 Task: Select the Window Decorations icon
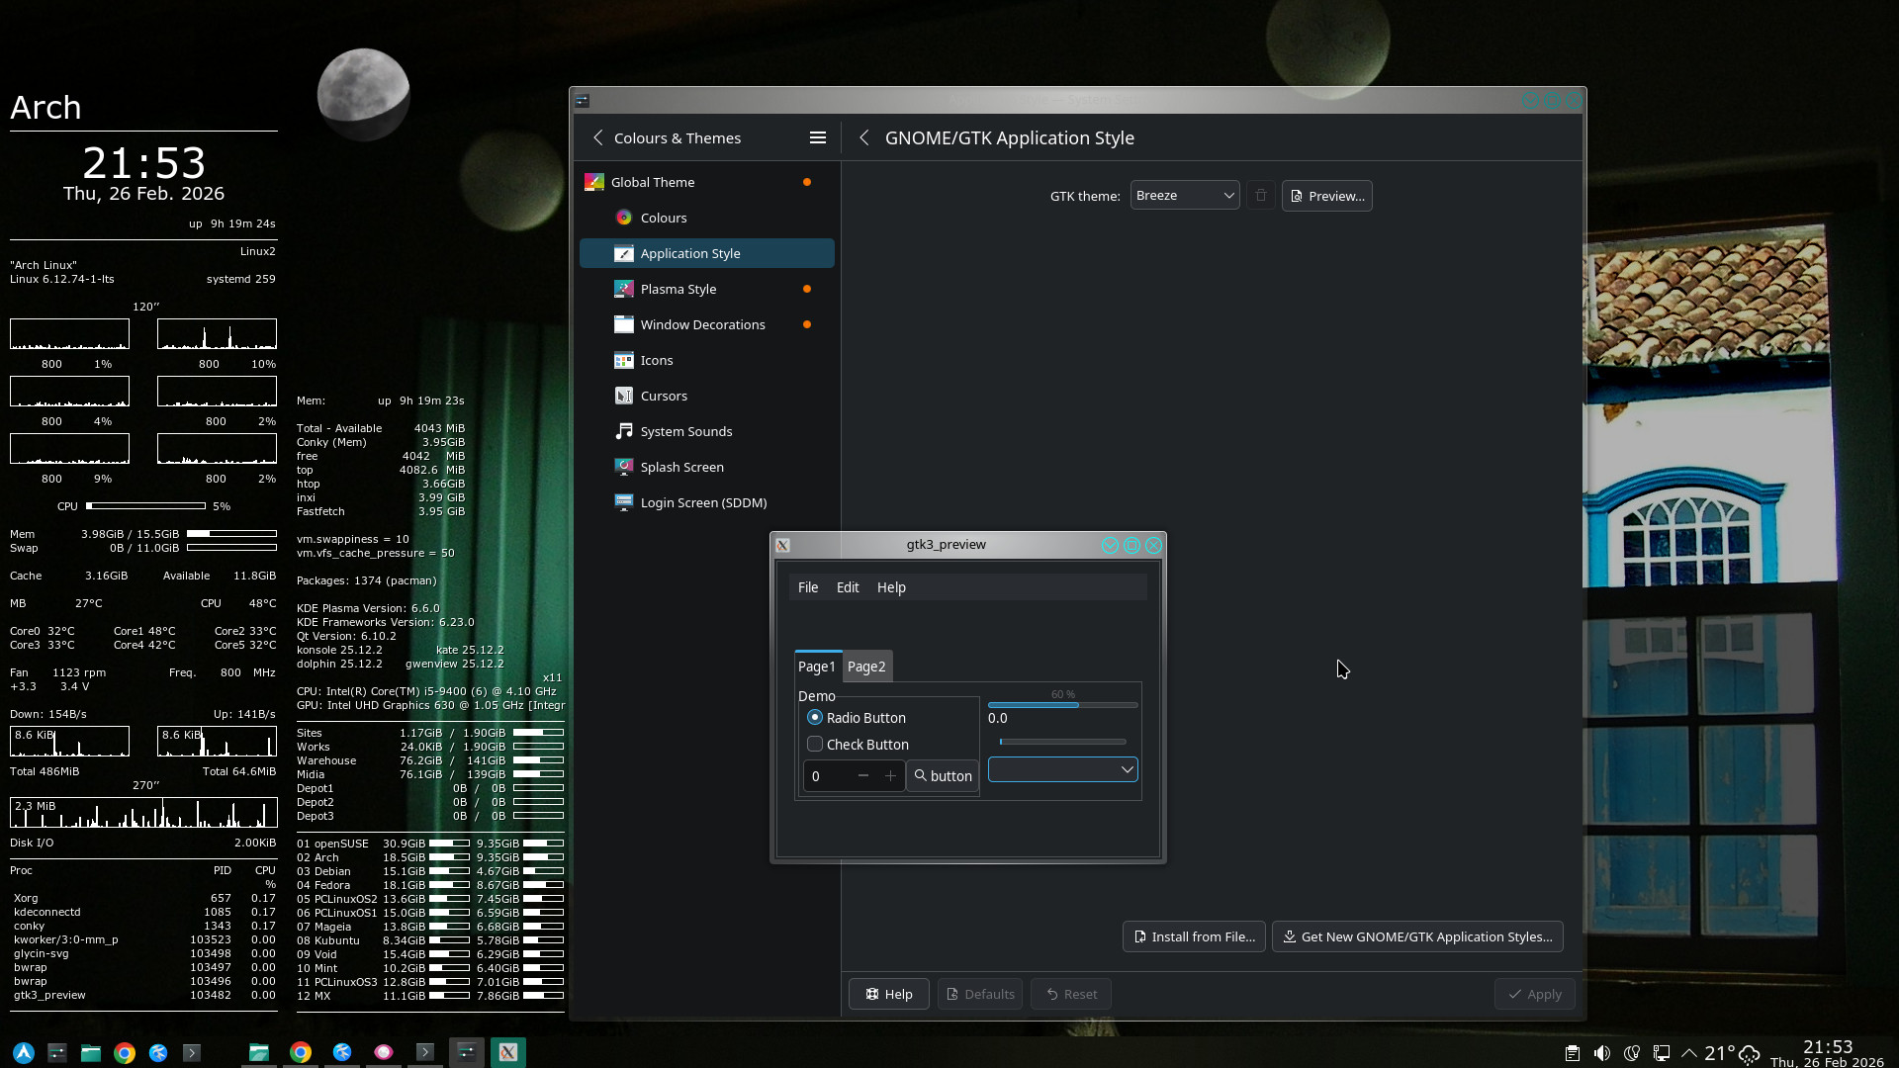coord(623,324)
